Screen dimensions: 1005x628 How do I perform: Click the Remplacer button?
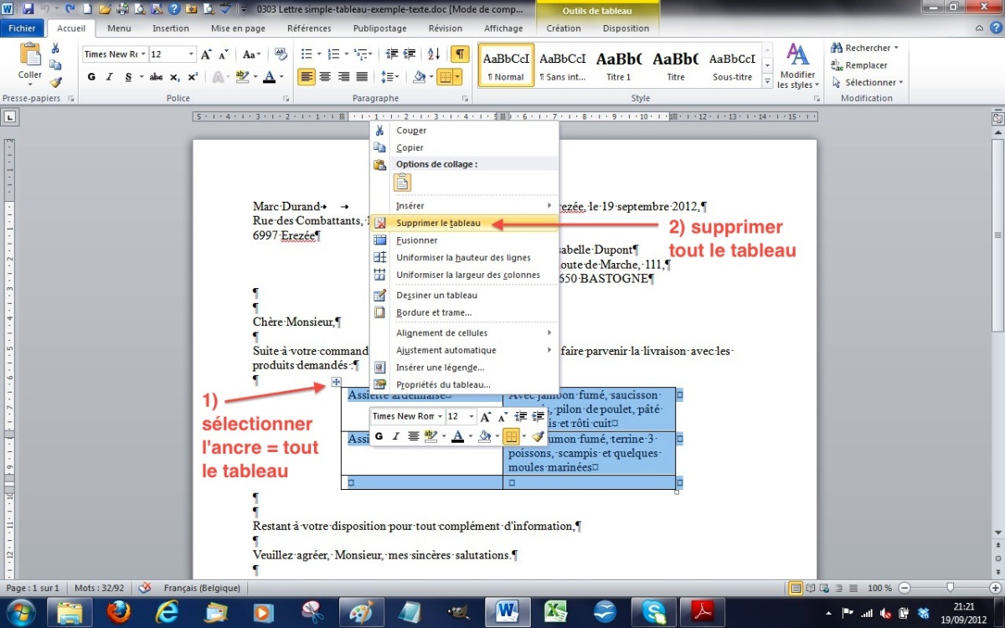click(859, 65)
